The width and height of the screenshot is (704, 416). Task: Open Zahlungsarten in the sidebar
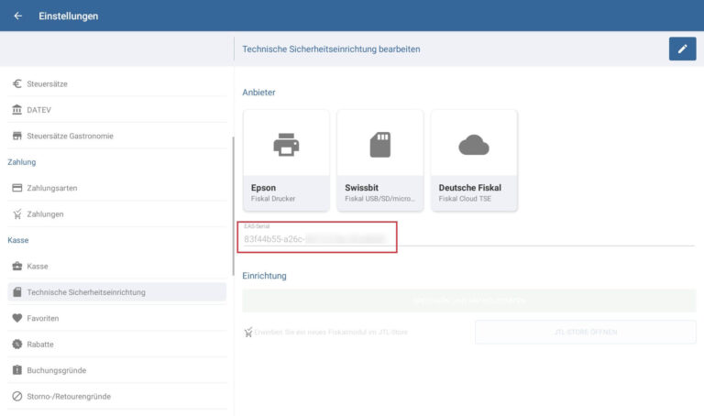[x=52, y=188]
